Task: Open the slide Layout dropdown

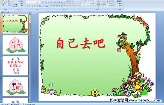Action: pyautogui.click(x=22, y=1)
